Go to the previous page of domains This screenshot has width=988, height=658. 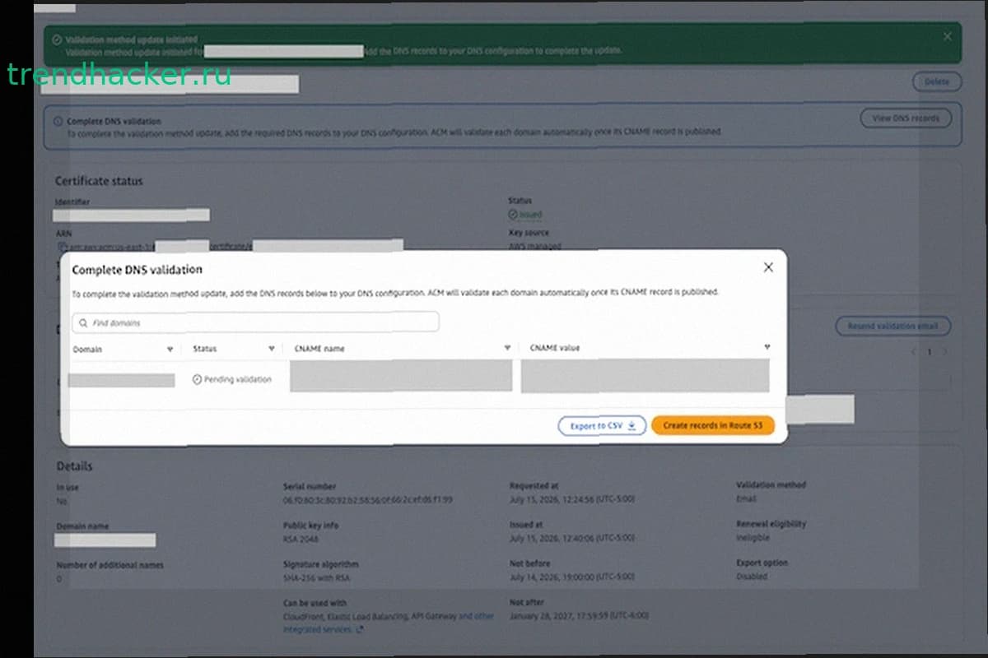(913, 352)
